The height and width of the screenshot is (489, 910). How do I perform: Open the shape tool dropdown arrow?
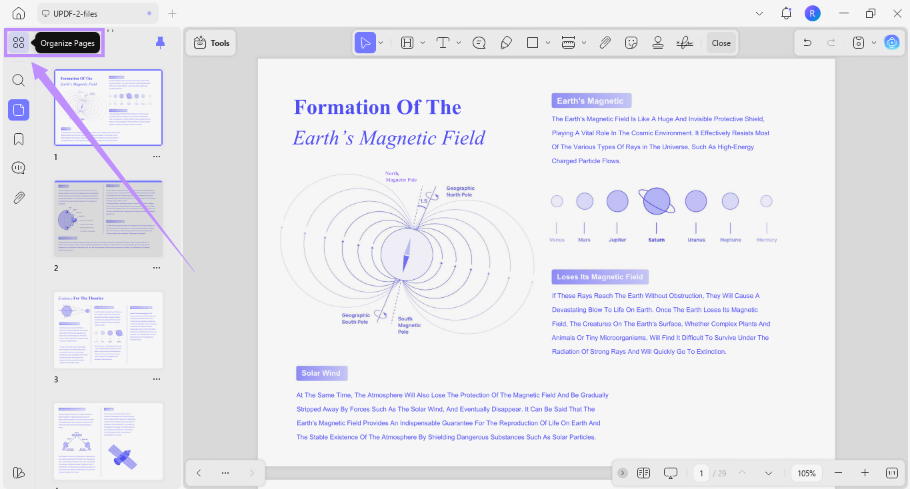548,43
